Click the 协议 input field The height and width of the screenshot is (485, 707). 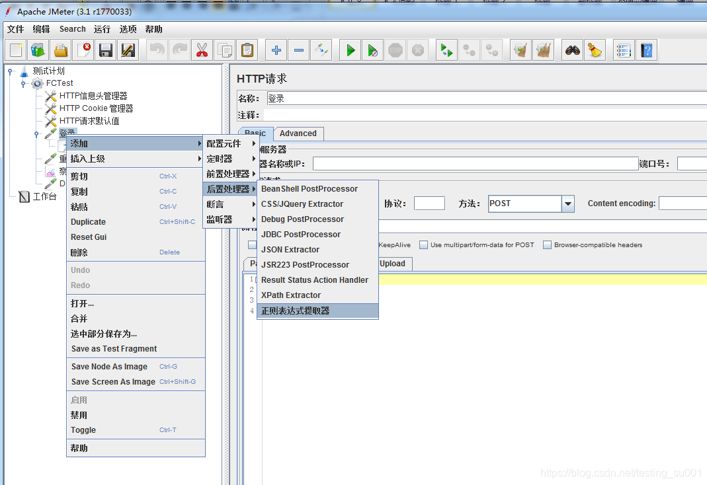coord(429,204)
